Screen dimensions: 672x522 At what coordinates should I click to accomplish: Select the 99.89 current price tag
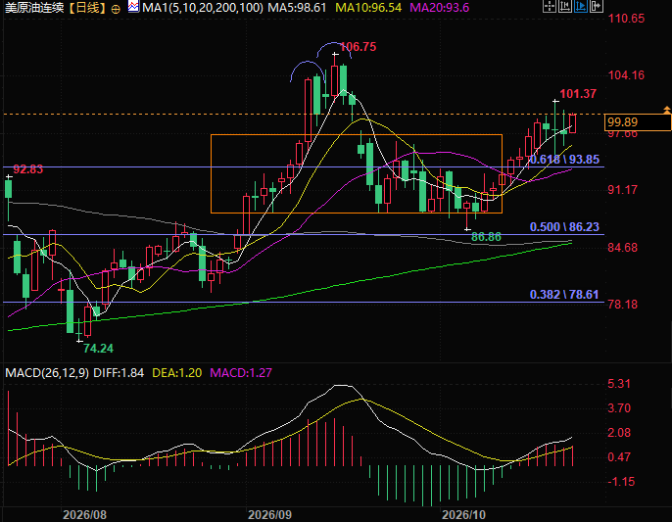(638, 122)
